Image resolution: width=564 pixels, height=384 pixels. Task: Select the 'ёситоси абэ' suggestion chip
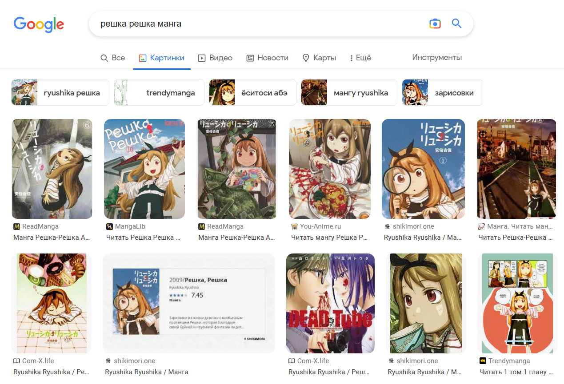click(x=252, y=92)
